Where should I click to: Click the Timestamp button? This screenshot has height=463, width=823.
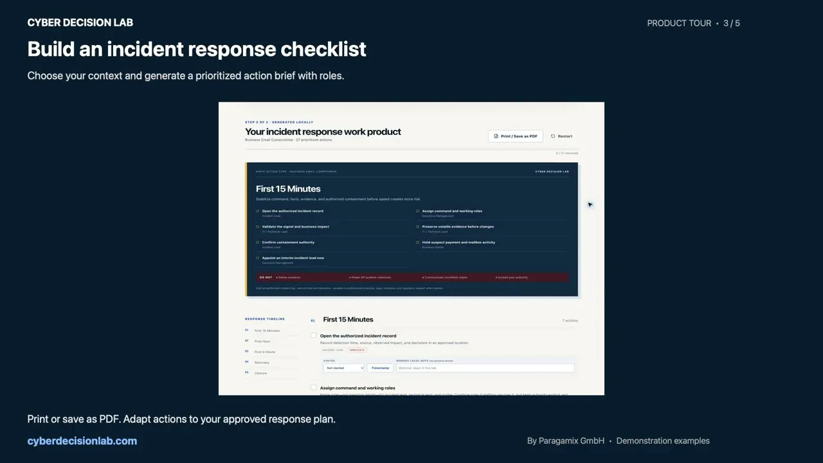click(x=380, y=368)
